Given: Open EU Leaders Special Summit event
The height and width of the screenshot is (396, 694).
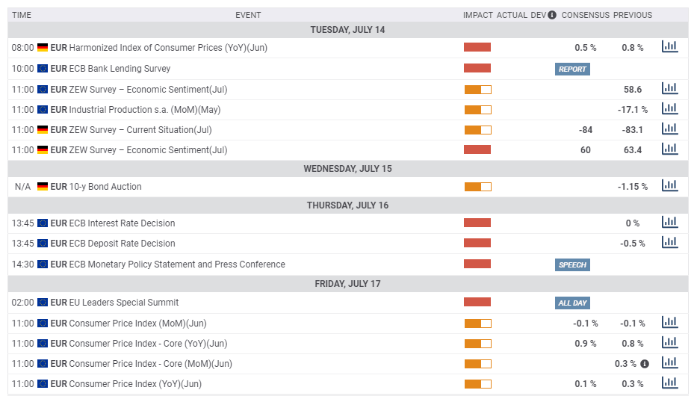Looking at the screenshot, I should 123,303.
